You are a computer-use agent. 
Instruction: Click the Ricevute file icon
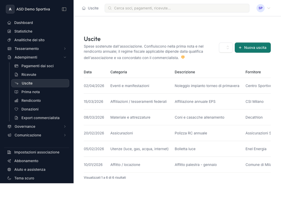click(16, 75)
